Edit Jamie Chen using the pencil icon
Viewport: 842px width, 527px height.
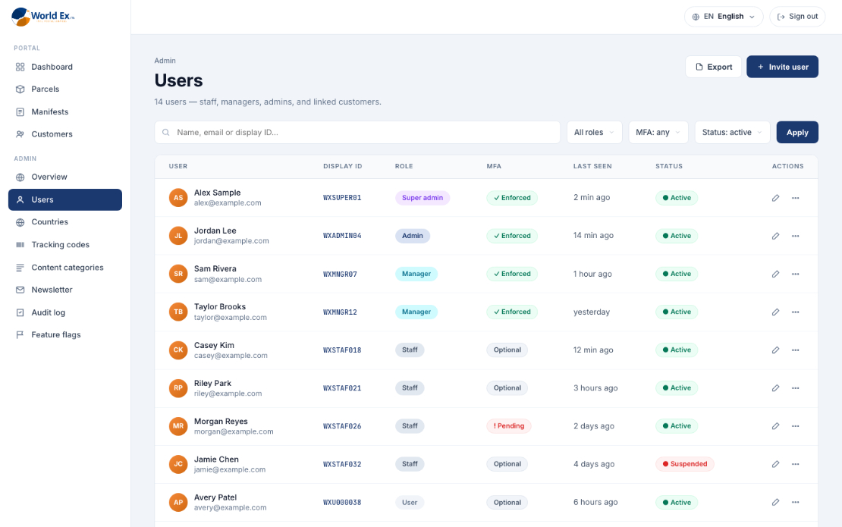point(775,464)
